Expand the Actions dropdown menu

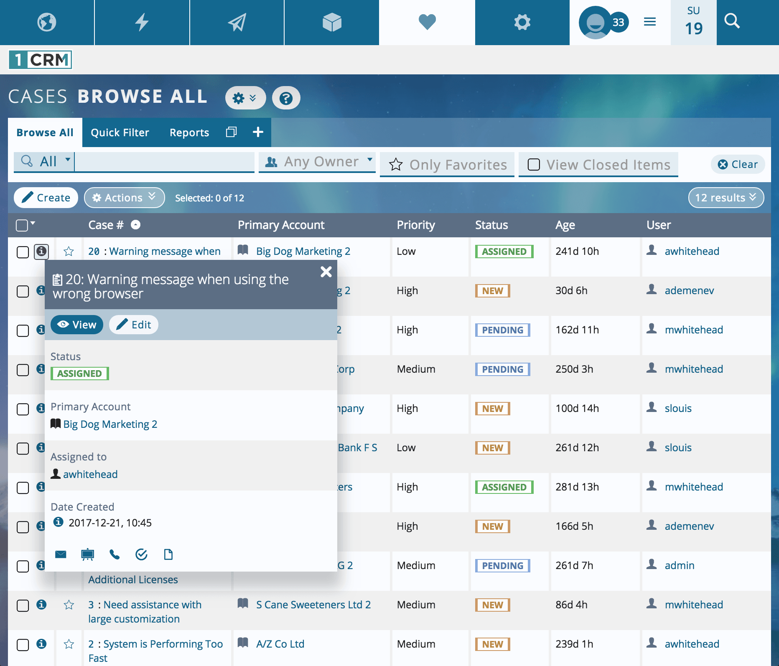pos(124,198)
